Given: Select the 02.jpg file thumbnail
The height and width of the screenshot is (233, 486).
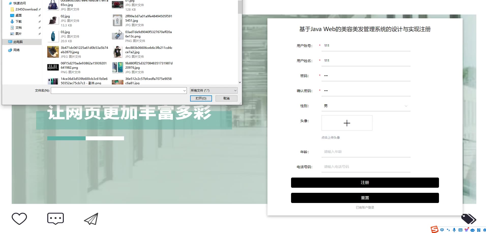Looking at the screenshot, I should point(53,21).
